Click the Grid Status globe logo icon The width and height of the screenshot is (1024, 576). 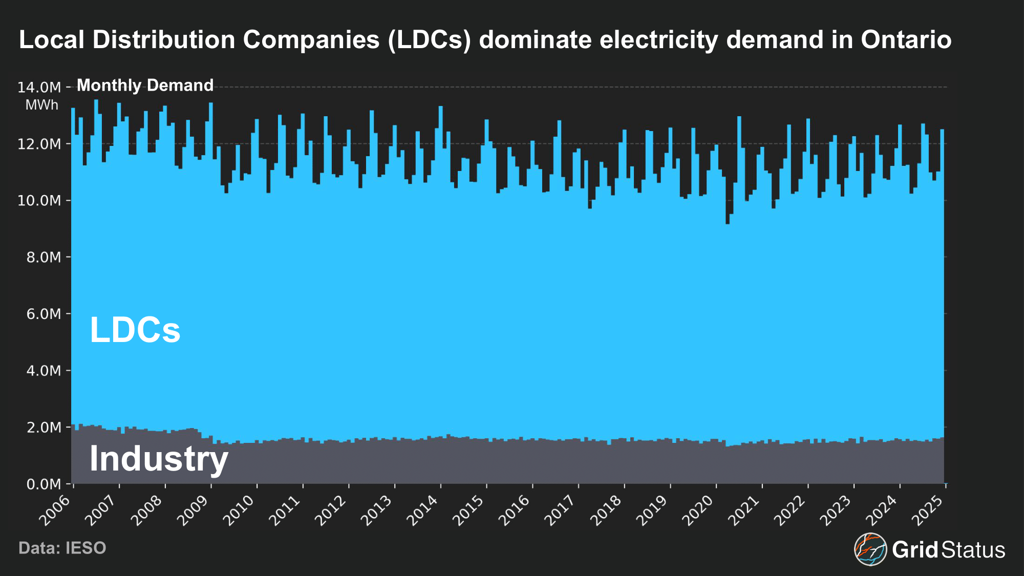click(870, 549)
